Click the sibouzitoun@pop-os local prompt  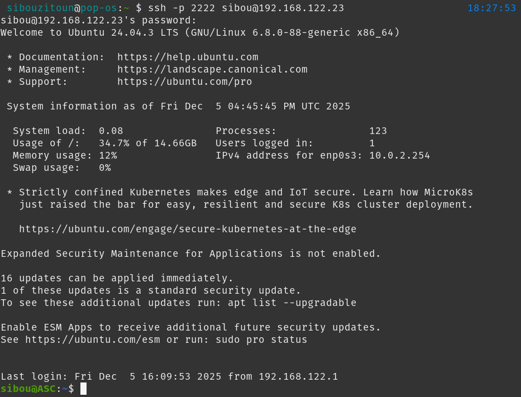coord(61,8)
